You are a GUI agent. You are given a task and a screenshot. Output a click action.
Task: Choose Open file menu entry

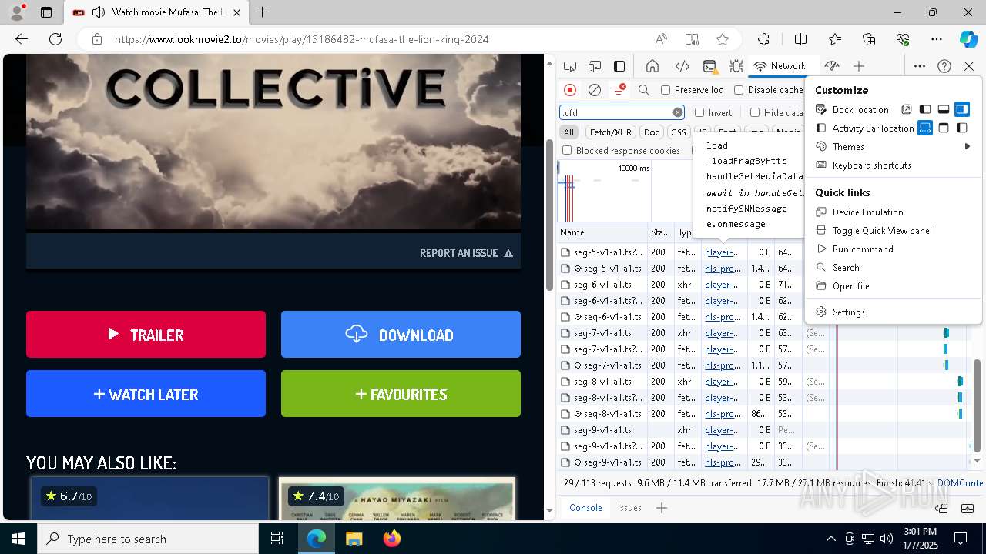[x=894, y=285]
